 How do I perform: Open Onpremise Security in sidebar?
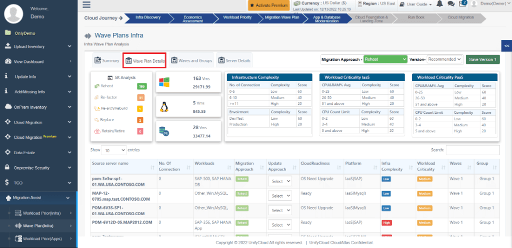(38, 168)
